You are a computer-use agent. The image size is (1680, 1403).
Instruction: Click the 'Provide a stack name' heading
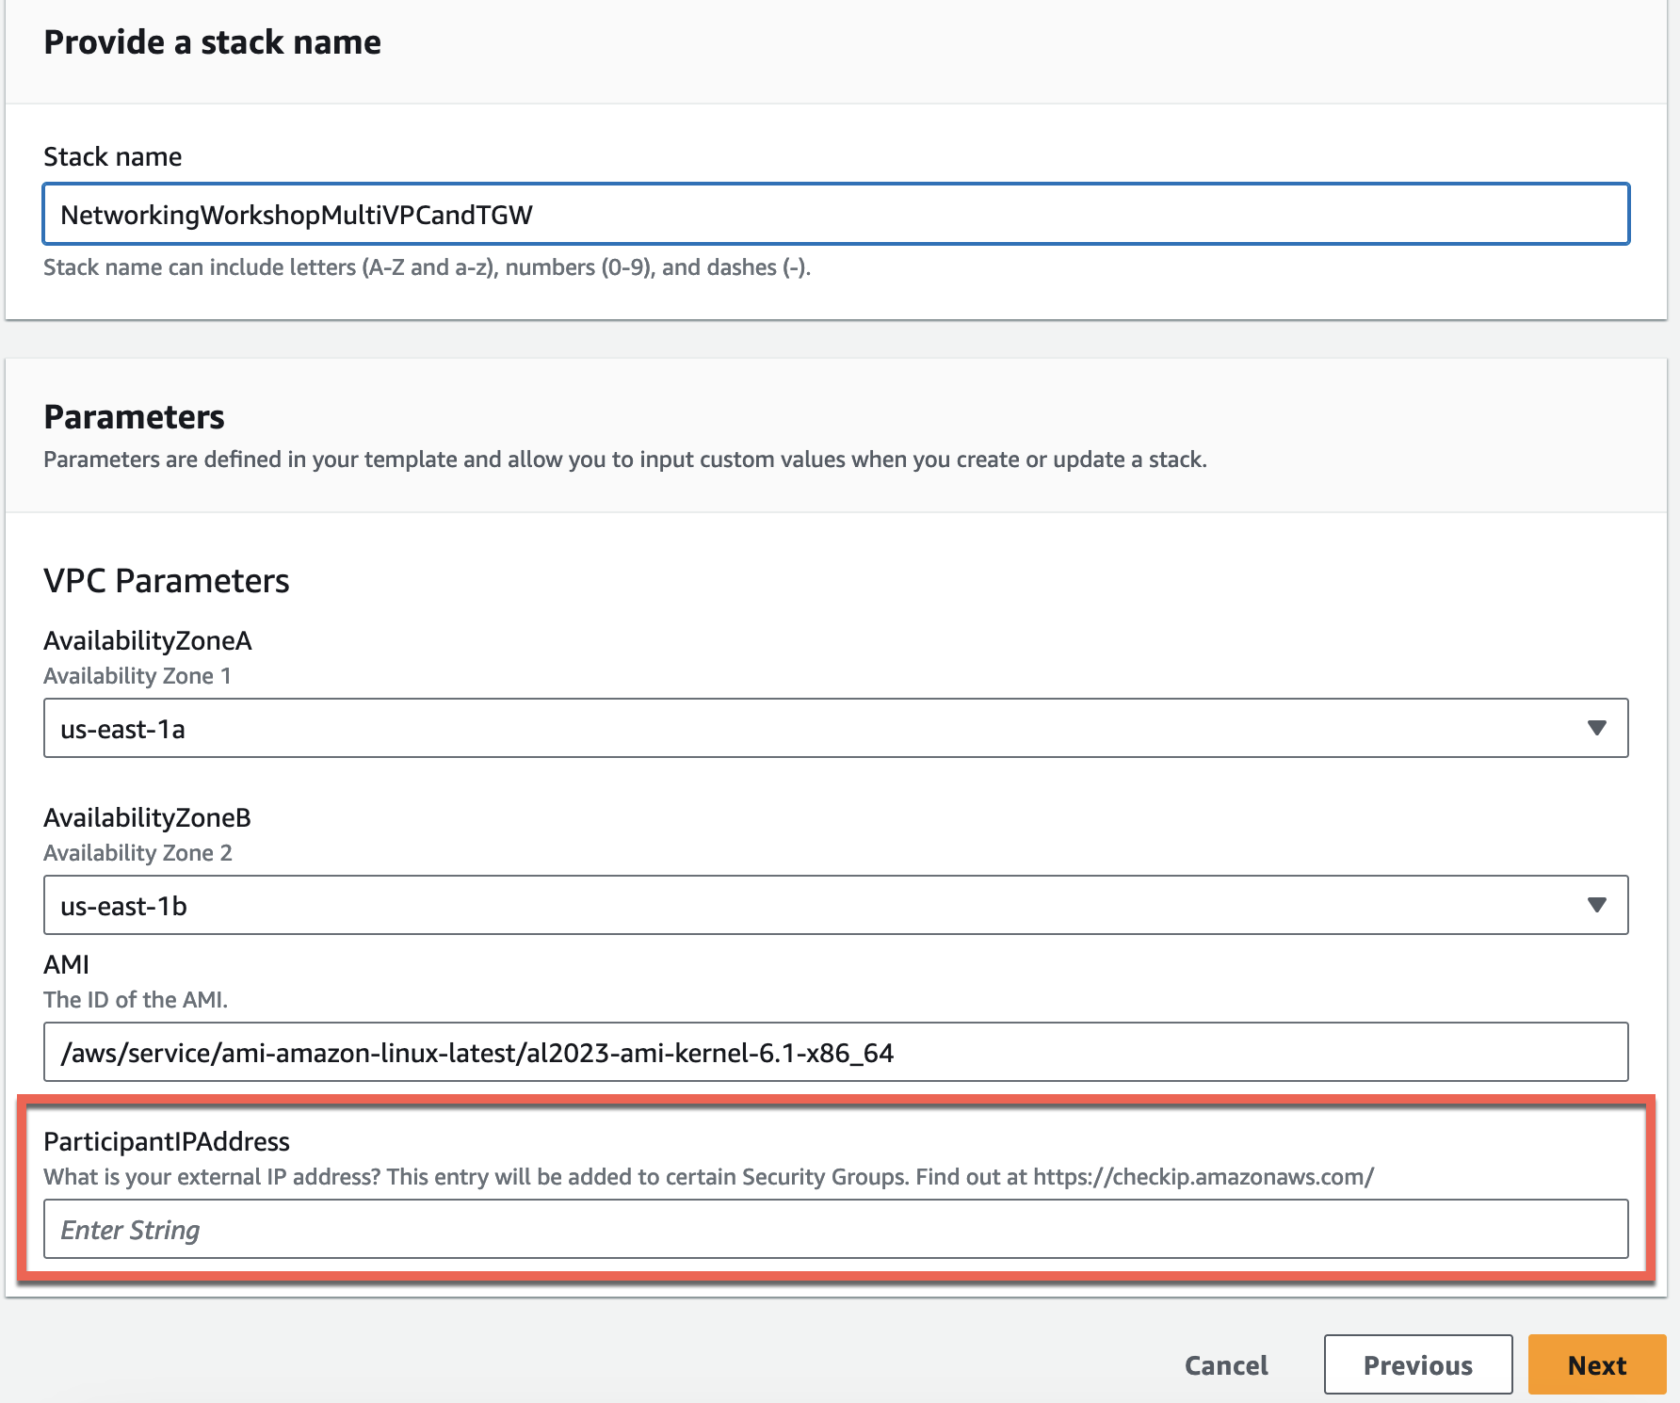point(213,42)
